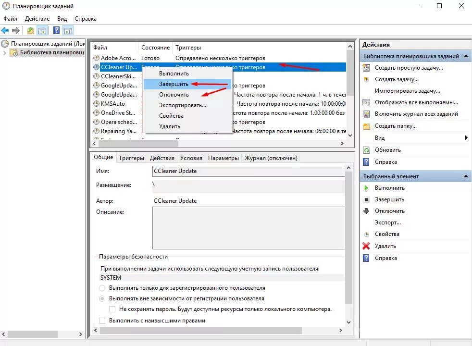This screenshot has width=472, height=346.
Task: Click the Имя field containing CCleaner Update
Action: pos(248,171)
